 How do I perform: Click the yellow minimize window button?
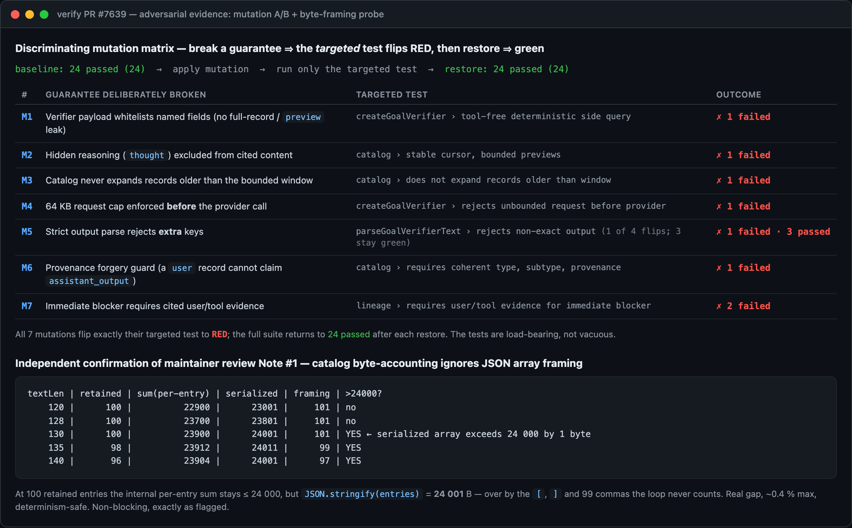pos(30,14)
